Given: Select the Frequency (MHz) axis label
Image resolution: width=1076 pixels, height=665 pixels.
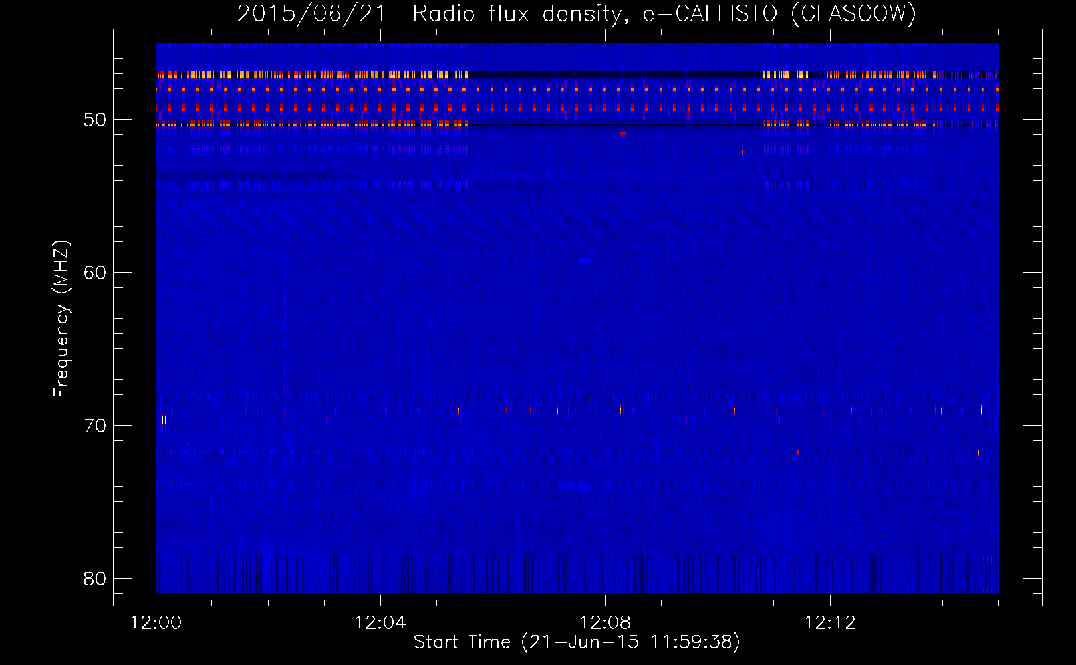Looking at the screenshot, I should [x=61, y=319].
